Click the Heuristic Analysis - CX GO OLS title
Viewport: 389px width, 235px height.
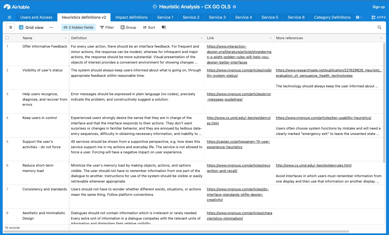coord(195,7)
